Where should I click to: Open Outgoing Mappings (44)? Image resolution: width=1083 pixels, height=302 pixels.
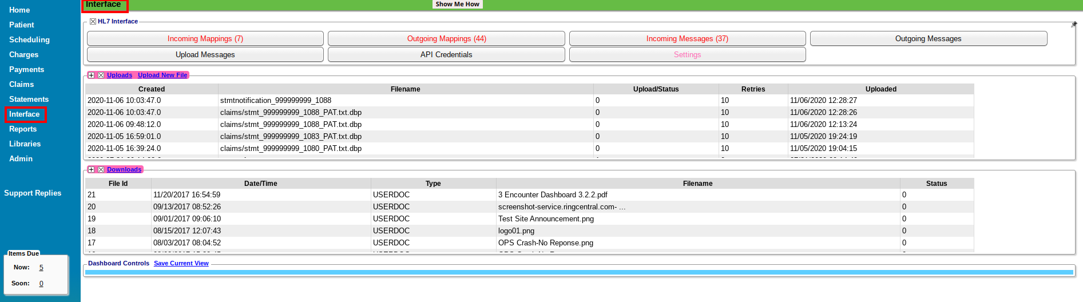pos(446,39)
